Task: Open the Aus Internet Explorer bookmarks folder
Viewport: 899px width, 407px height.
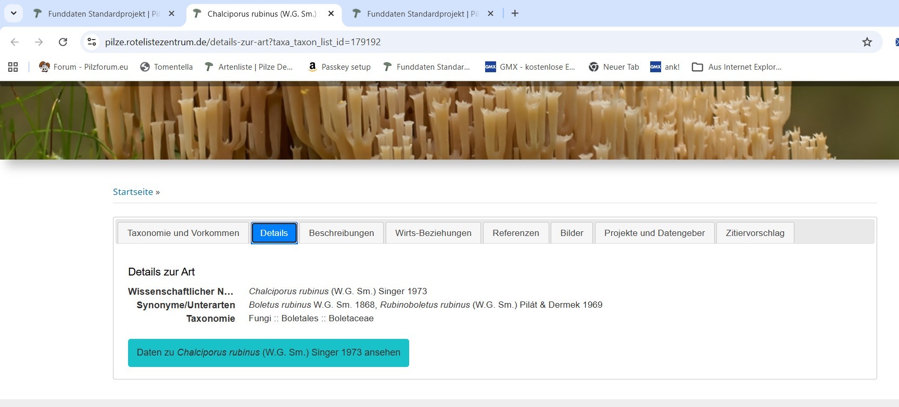Action: (737, 67)
